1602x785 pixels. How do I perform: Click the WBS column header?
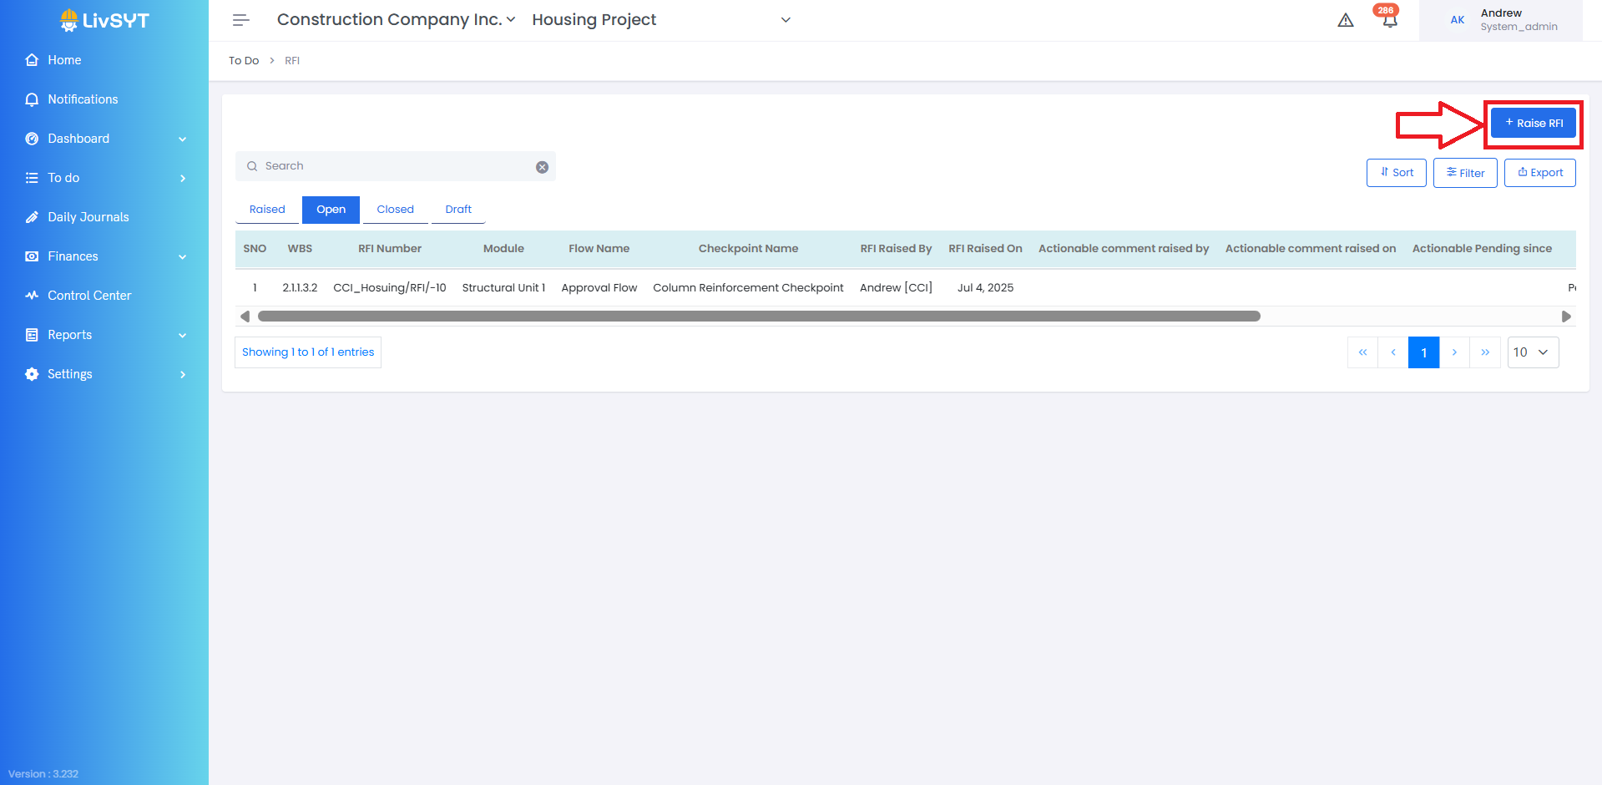(x=300, y=249)
